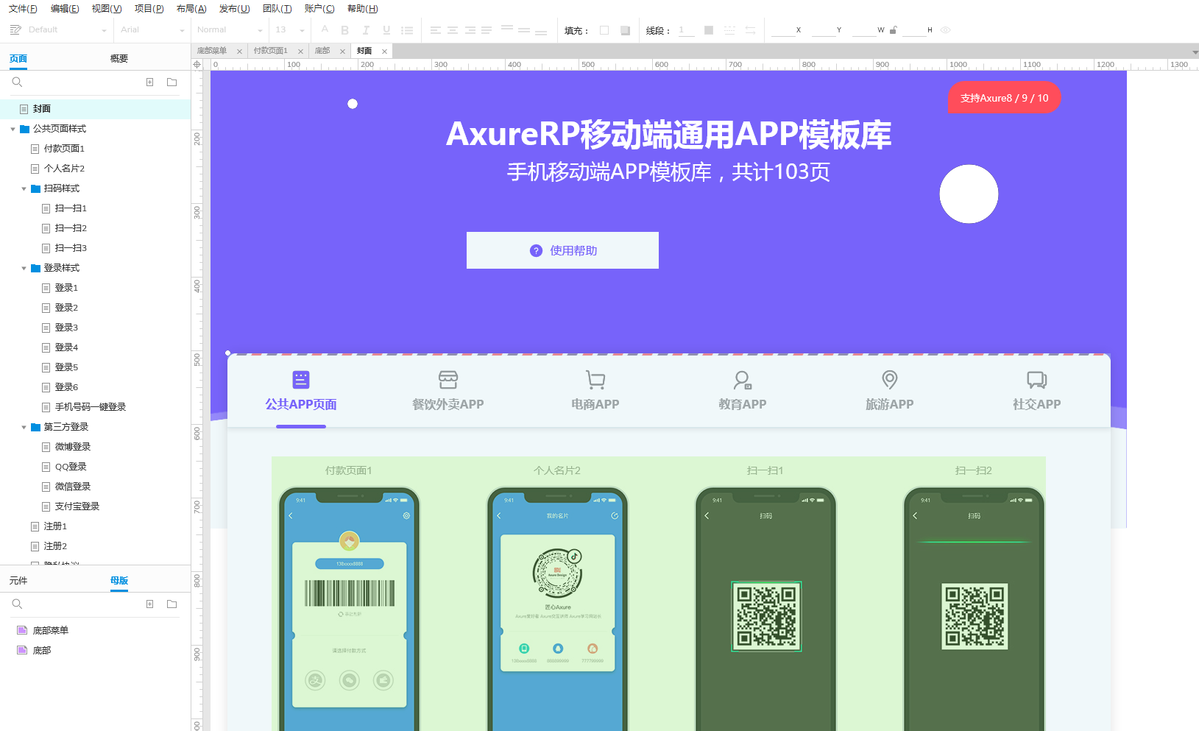The width and height of the screenshot is (1199, 731).
Task: Click the line width input field
Action: click(x=686, y=30)
